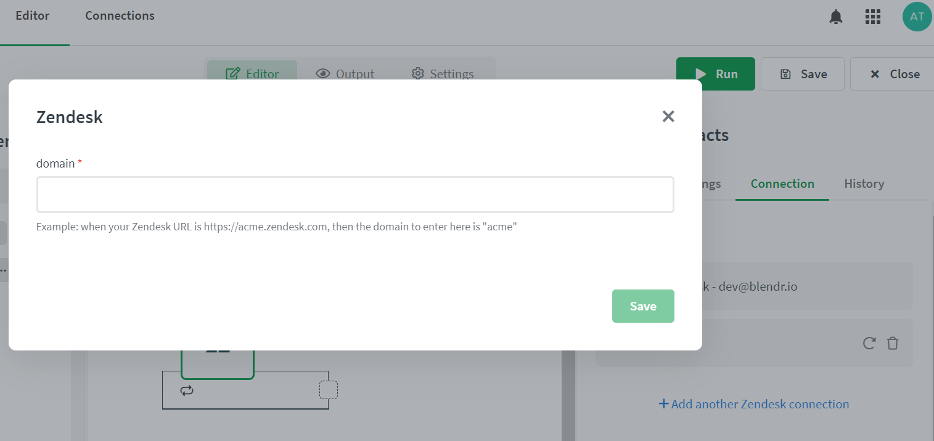Click the play icon on Run button
Image resolution: width=934 pixels, height=441 pixels.
(x=700, y=74)
